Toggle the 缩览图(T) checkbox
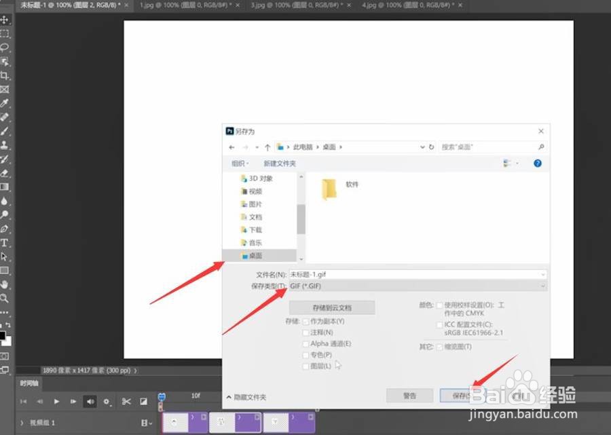Image resolution: width=611 pixels, height=435 pixels. 439,347
